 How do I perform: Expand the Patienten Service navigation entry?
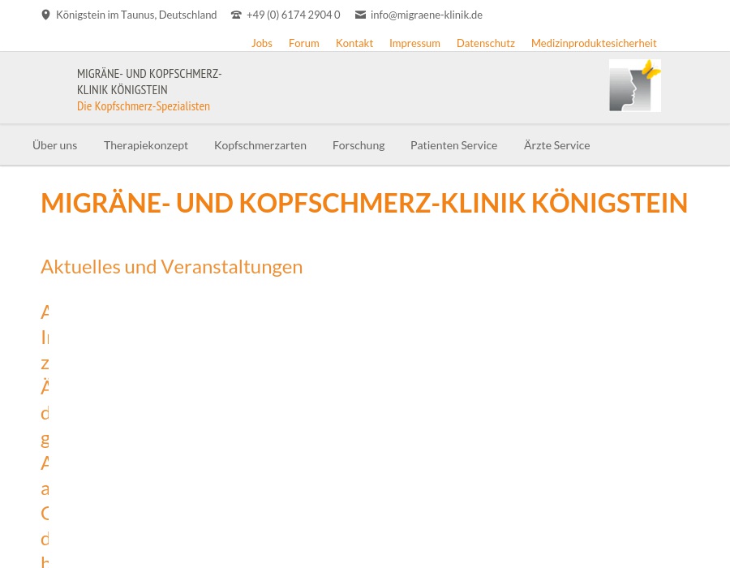coord(453,144)
